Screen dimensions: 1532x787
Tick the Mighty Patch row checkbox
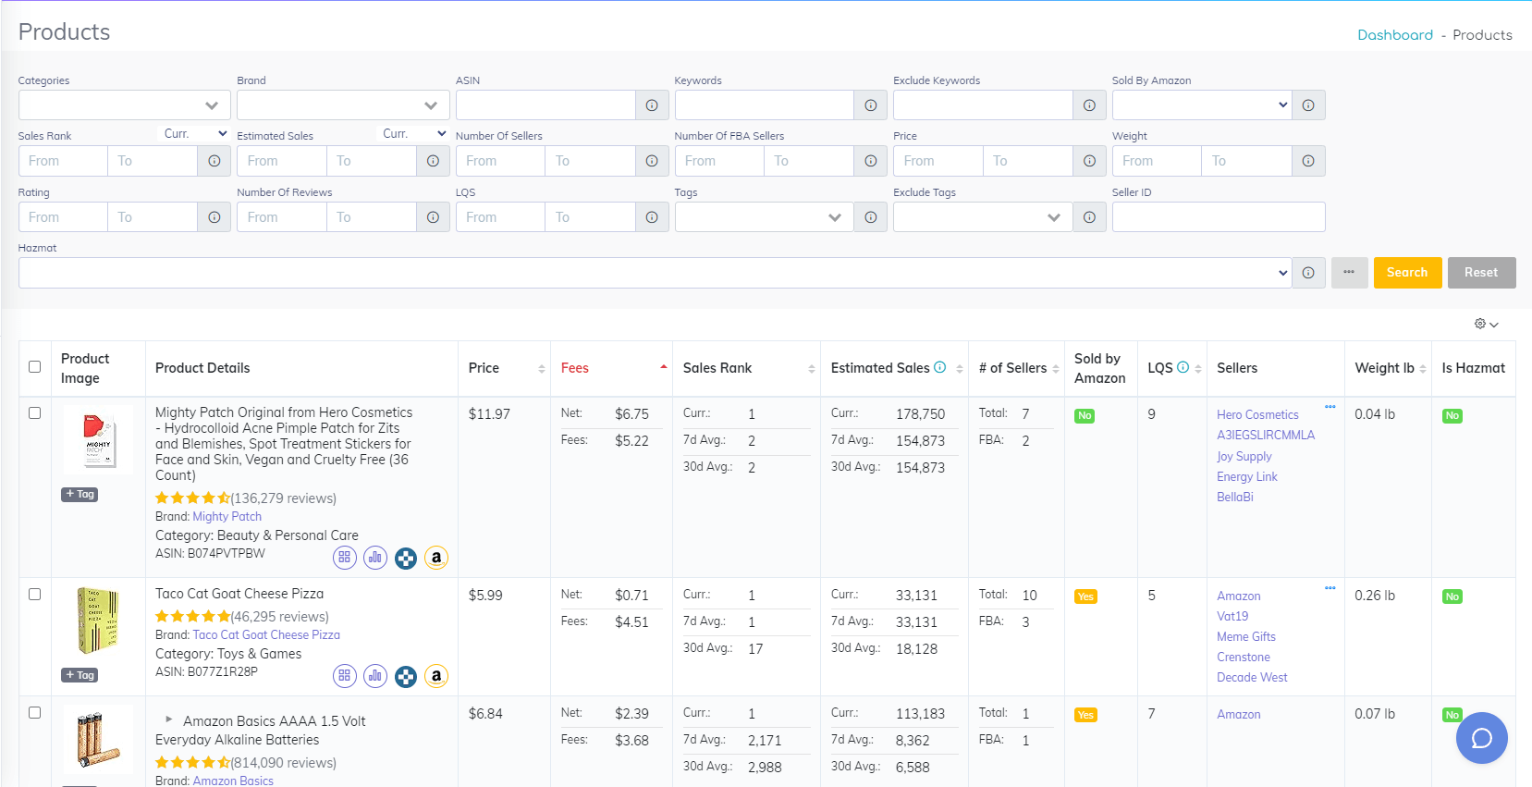point(35,413)
